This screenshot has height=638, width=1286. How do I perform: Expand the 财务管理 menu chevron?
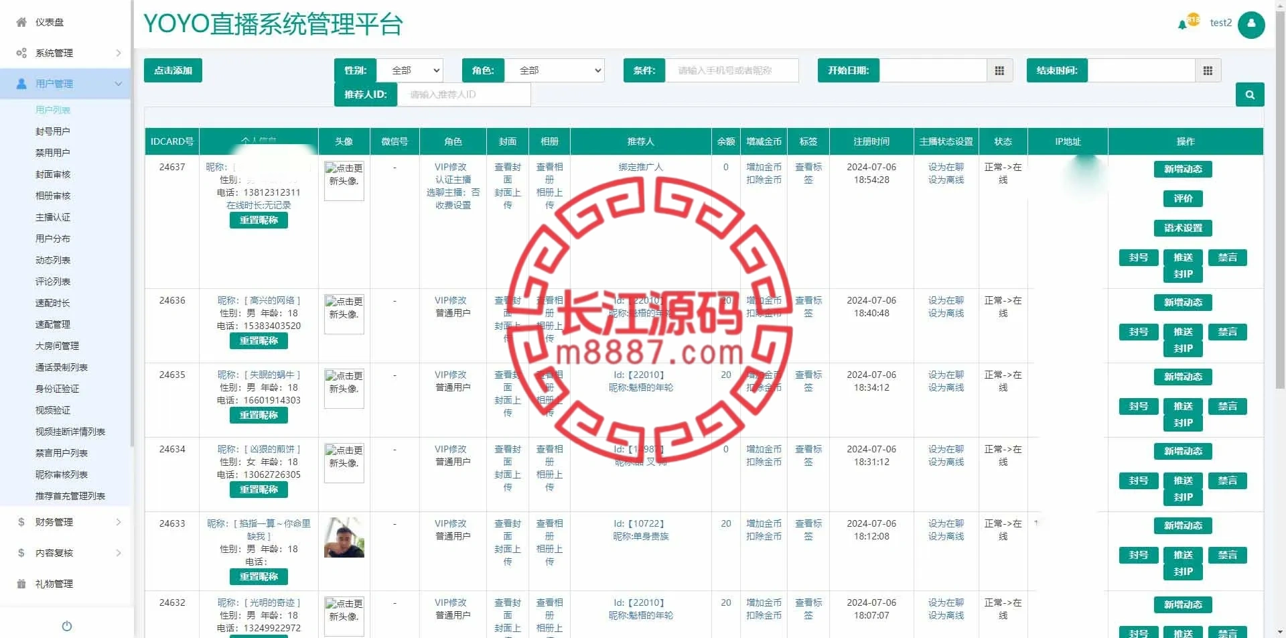[x=119, y=522]
